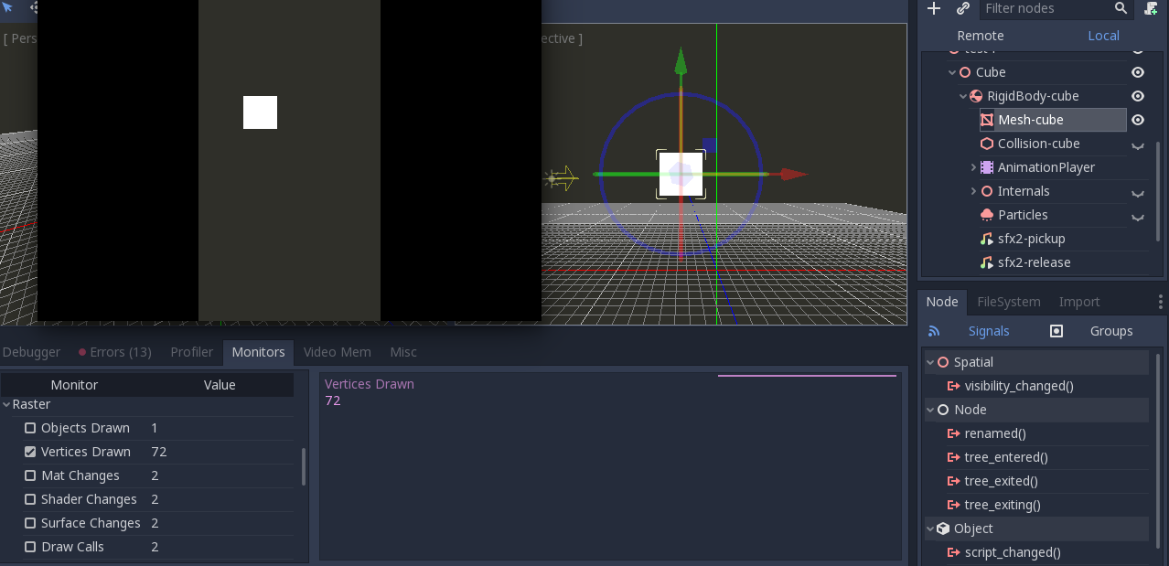Click the Attach Script icon
This screenshot has width=1169, height=566.
(x=1152, y=8)
